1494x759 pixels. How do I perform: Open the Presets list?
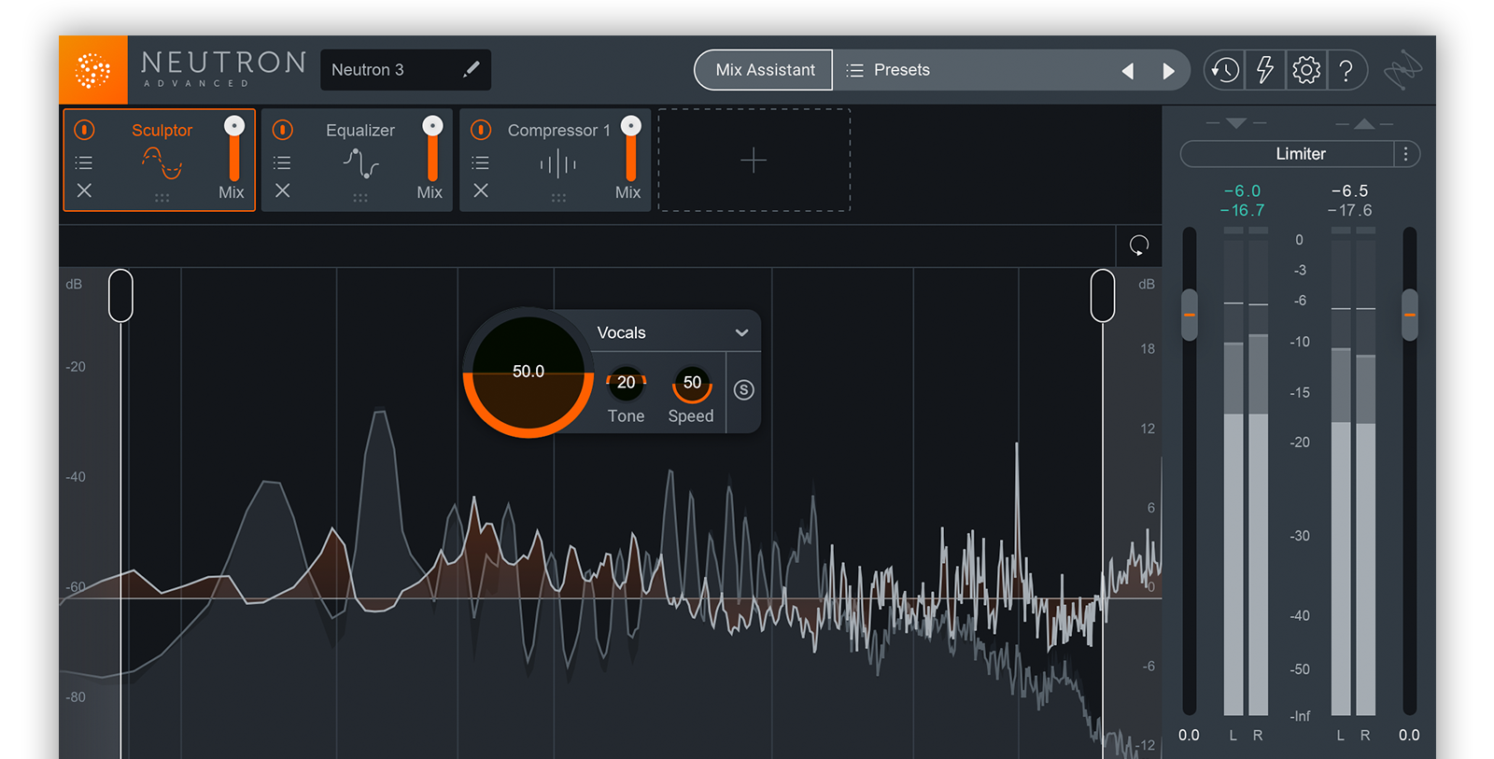(x=889, y=70)
